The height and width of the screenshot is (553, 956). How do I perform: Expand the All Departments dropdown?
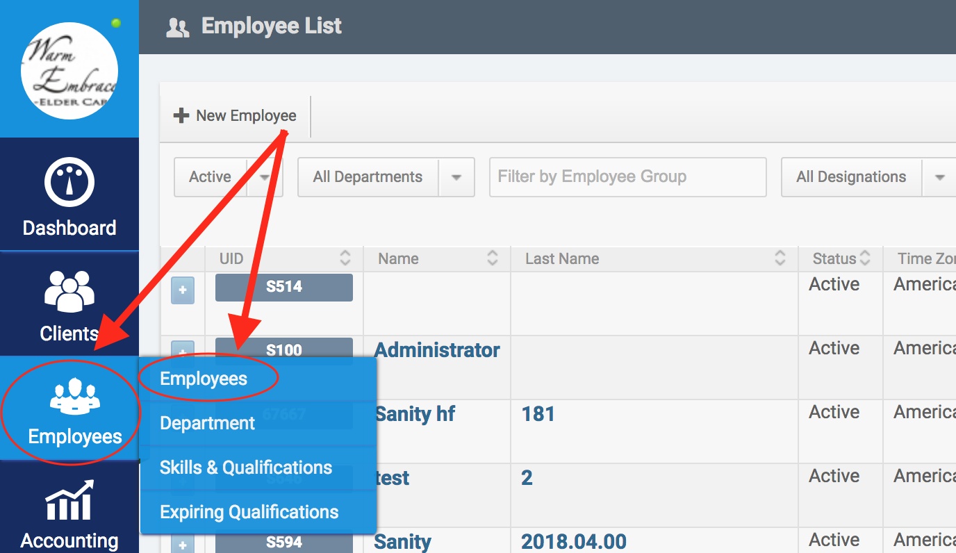click(456, 177)
